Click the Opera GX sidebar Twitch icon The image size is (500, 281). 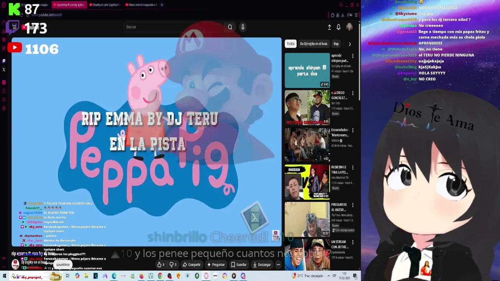click(x=4, y=61)
